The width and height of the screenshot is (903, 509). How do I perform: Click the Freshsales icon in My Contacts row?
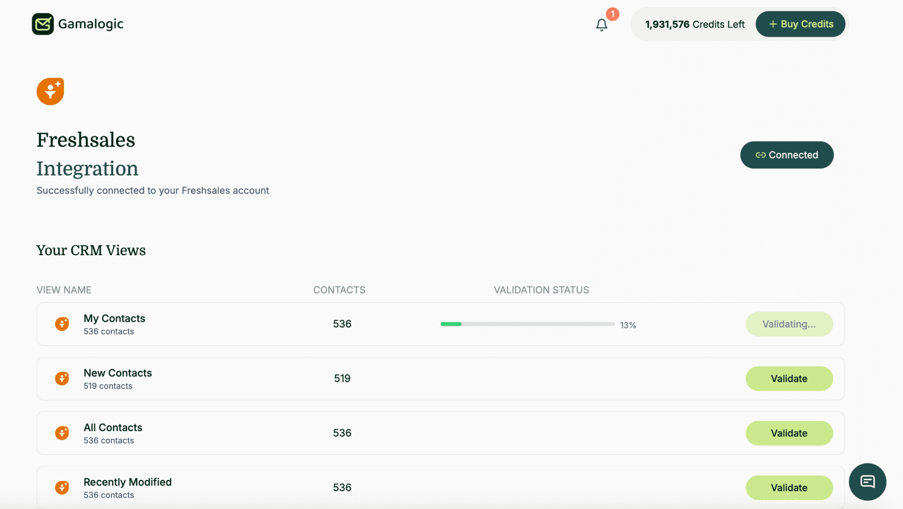62,324
